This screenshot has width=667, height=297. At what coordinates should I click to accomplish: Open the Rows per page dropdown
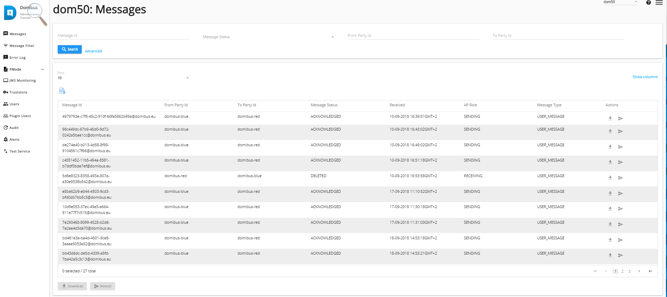123,78
